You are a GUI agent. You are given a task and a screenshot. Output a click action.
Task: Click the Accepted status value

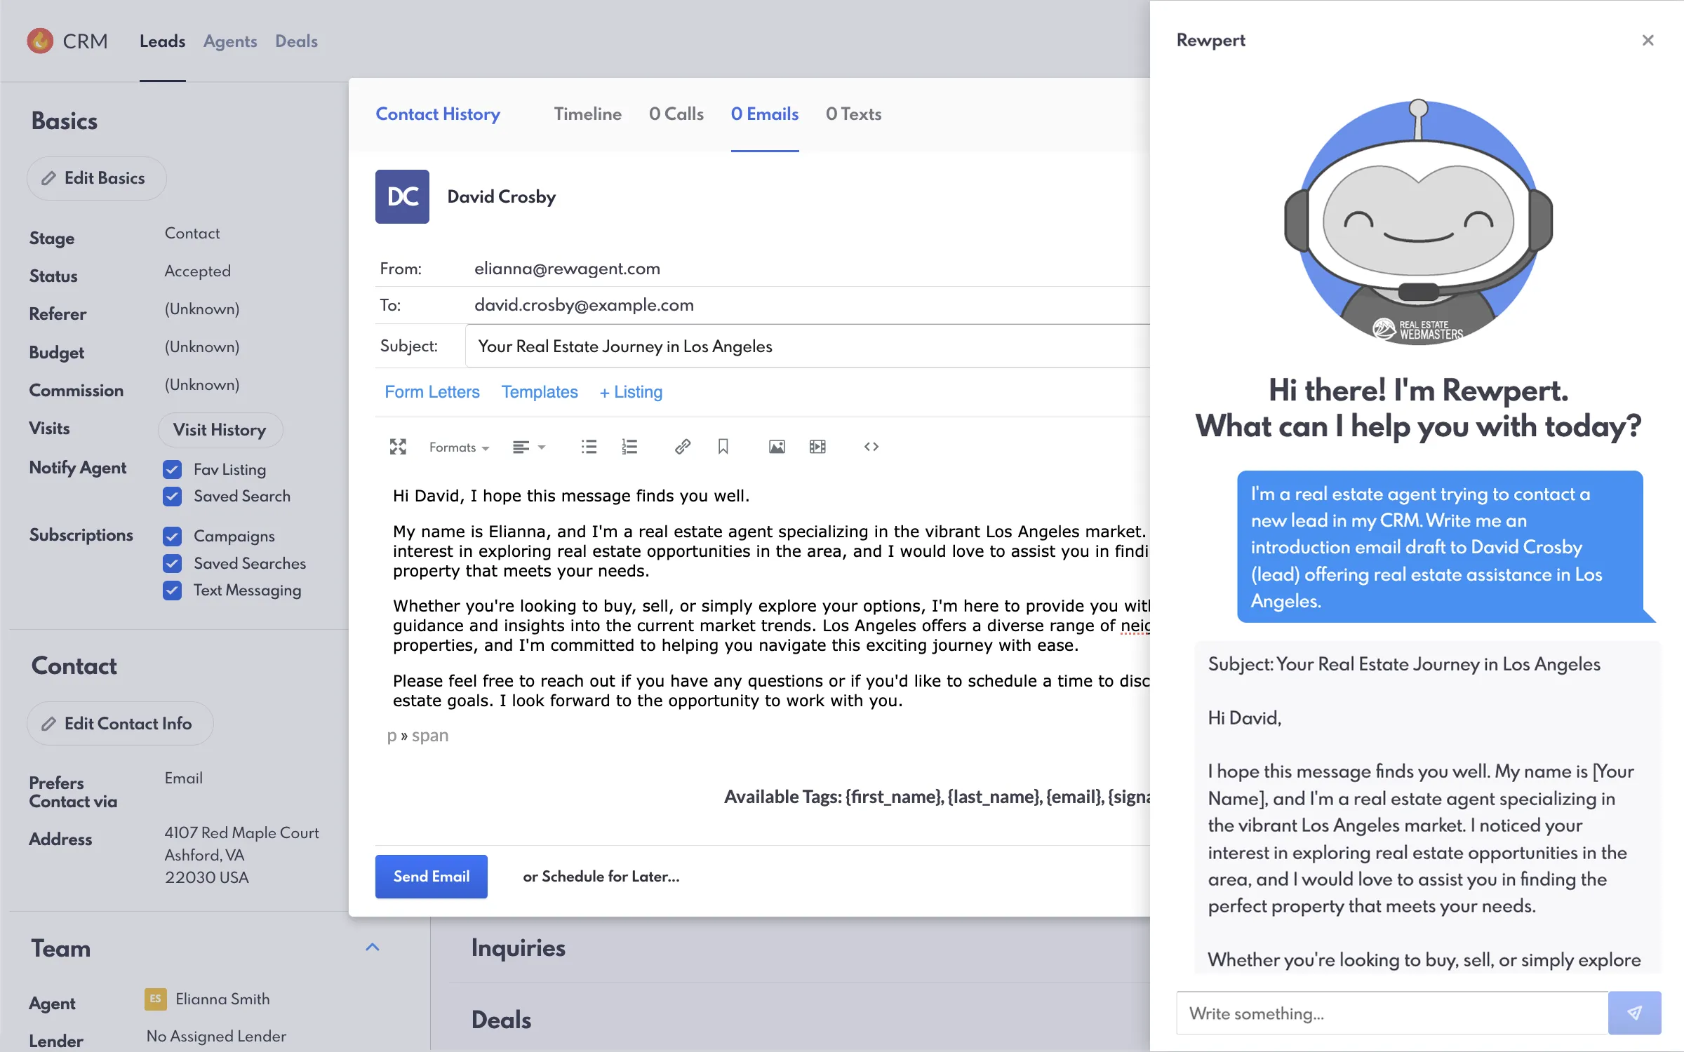(x=197, y=271)
